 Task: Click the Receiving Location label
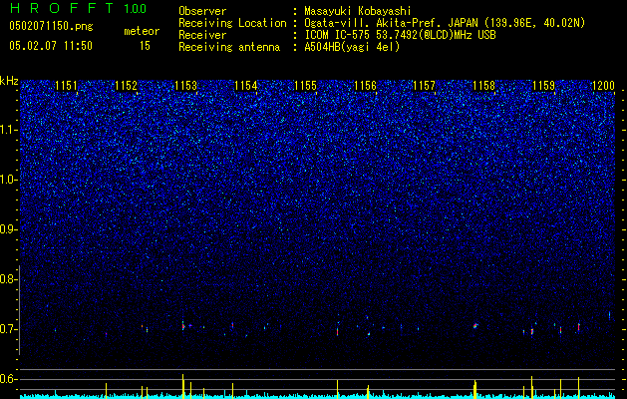pyautogui.click(x=232, y=23)
